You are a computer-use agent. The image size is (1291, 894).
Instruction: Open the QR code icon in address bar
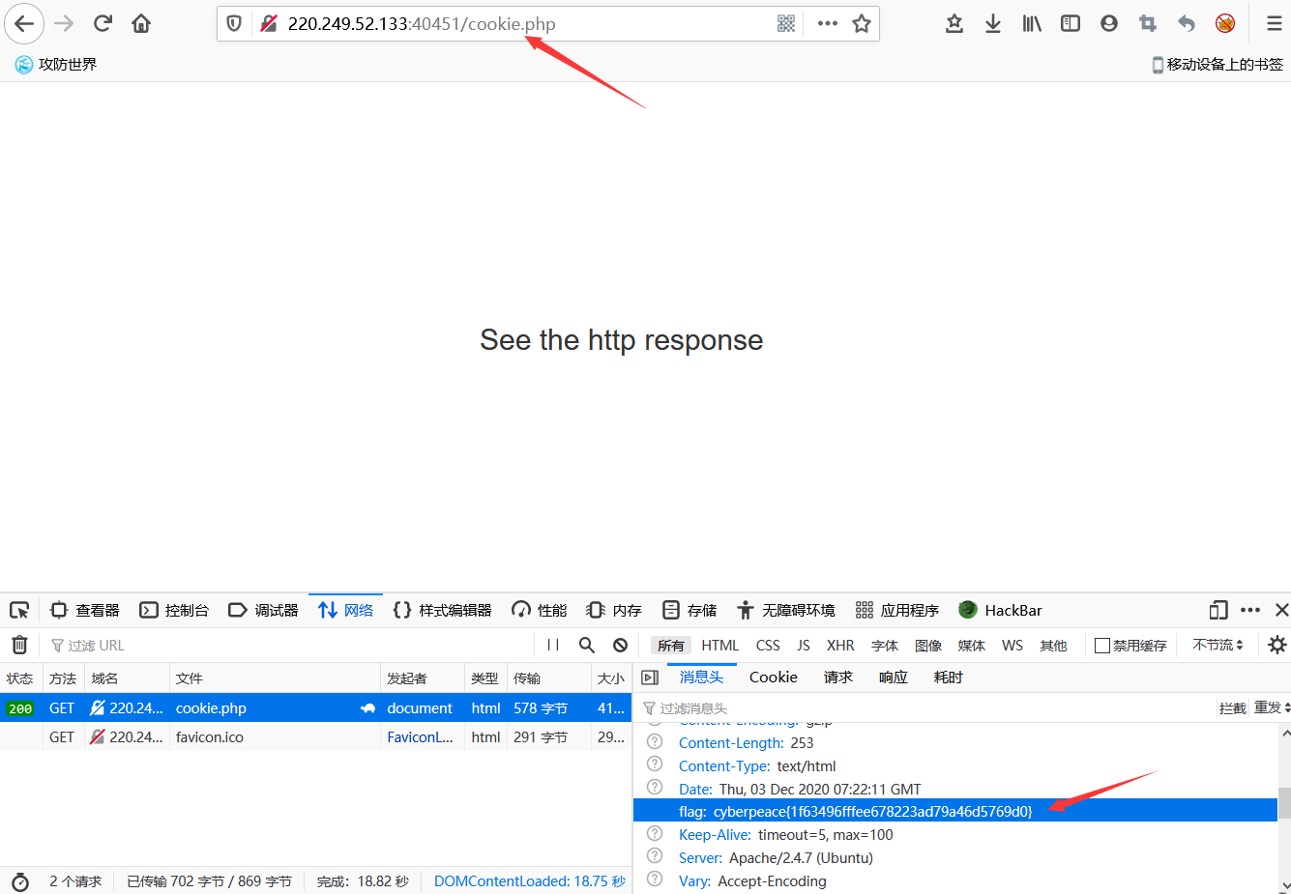click(x=786, y=24)
